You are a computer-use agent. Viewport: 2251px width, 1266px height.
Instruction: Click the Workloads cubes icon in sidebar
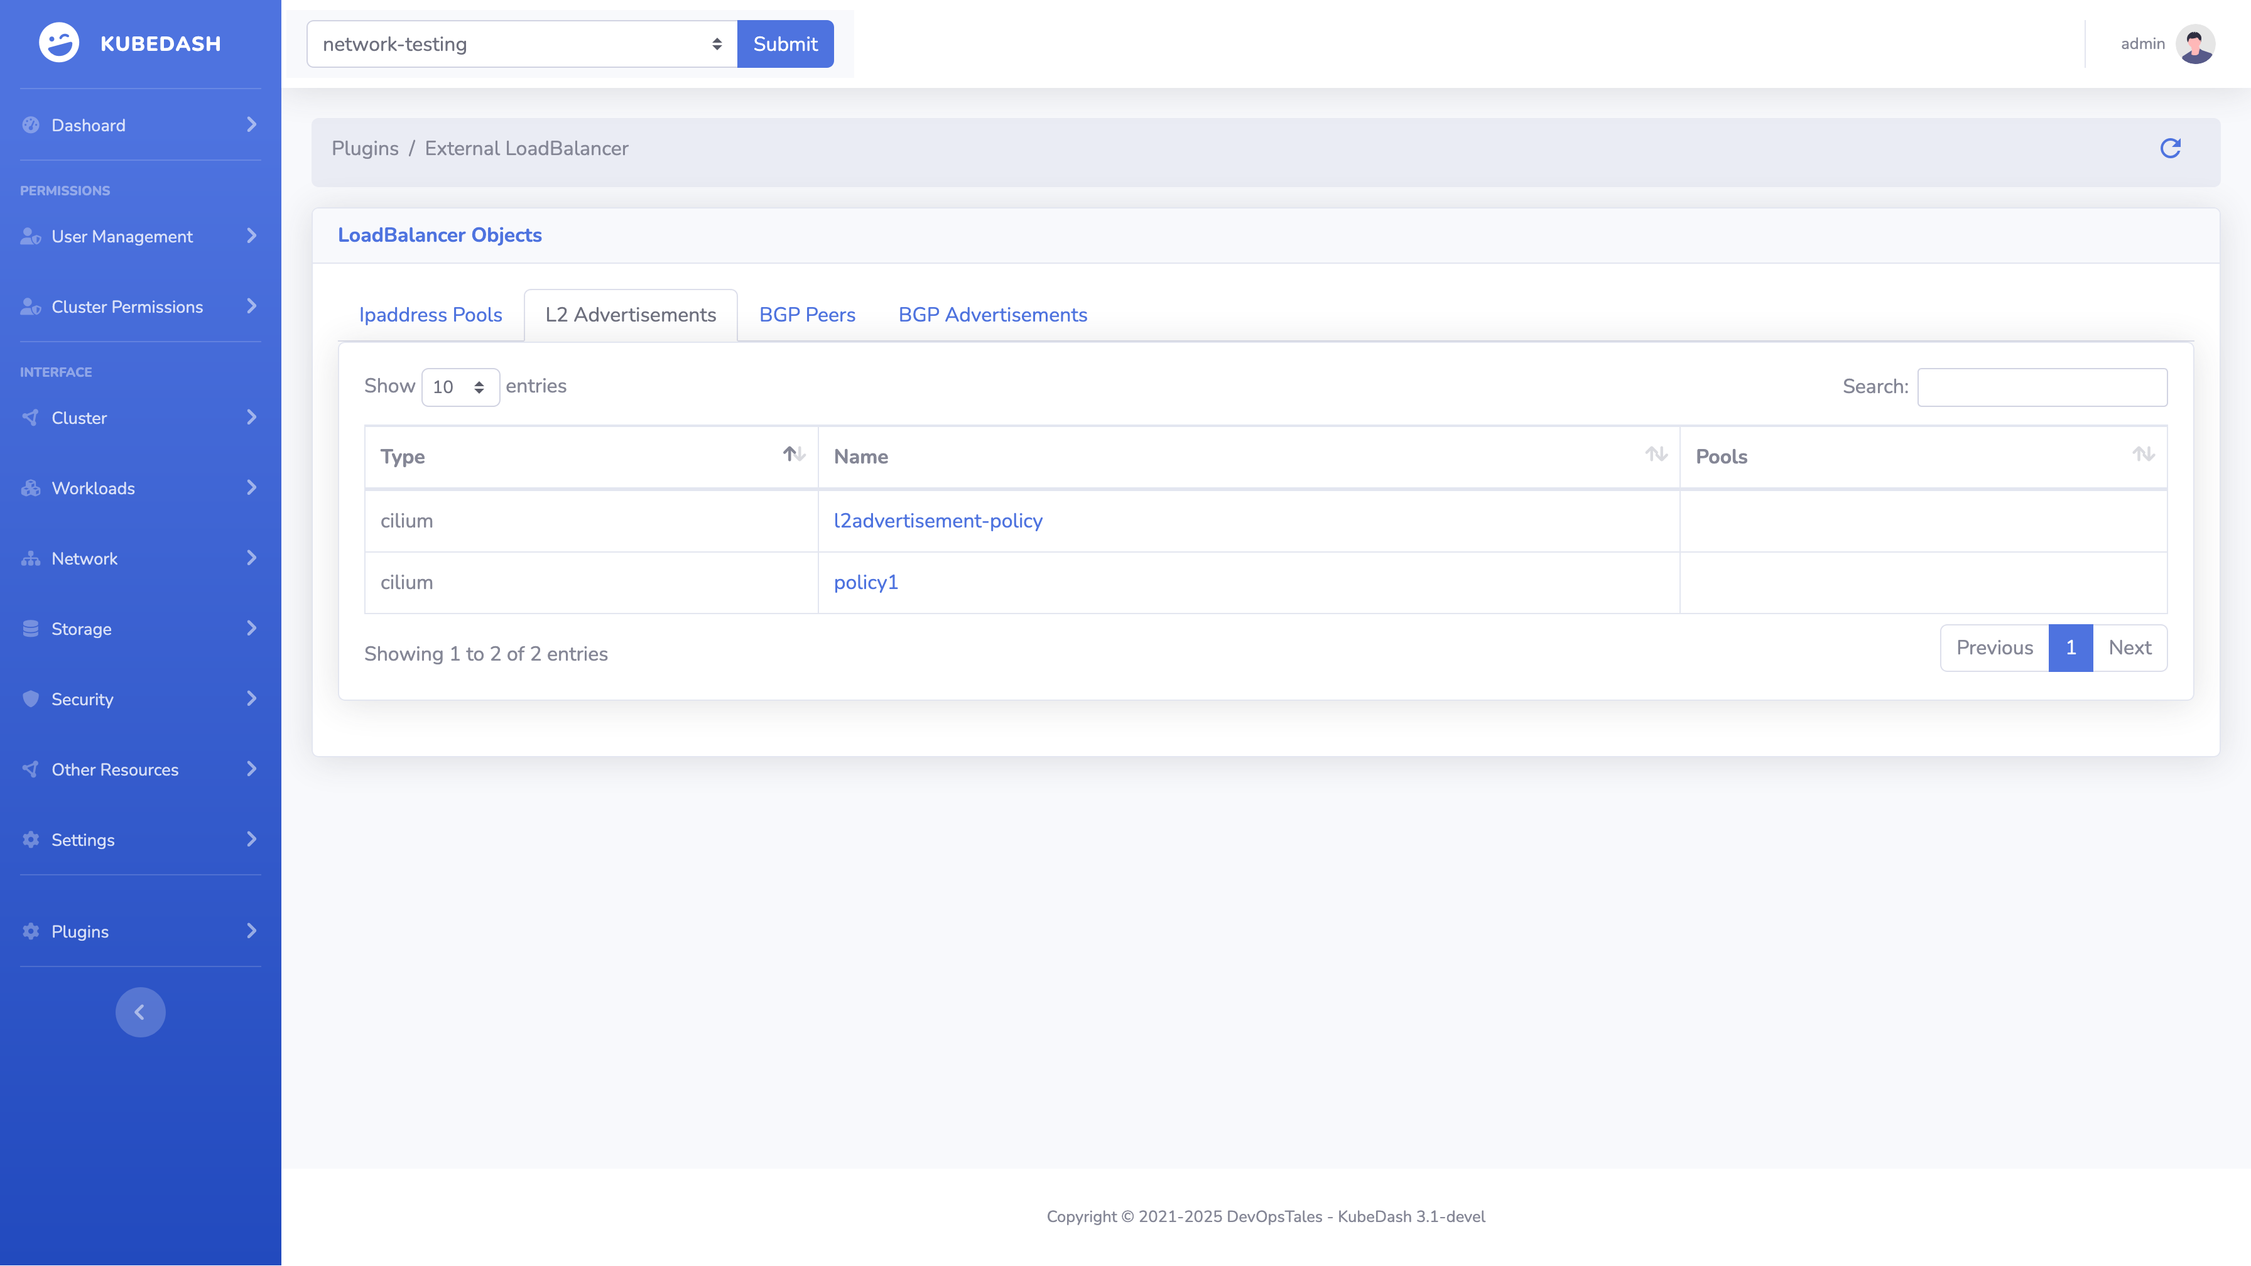pos(31,489)
